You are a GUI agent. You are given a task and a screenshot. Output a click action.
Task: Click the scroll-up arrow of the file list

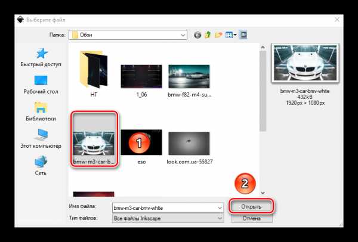tap(263, 47)
